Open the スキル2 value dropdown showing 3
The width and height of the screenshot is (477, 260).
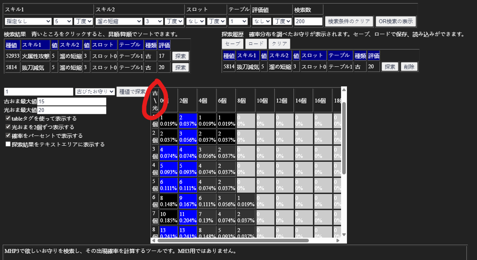click(154, 21)
